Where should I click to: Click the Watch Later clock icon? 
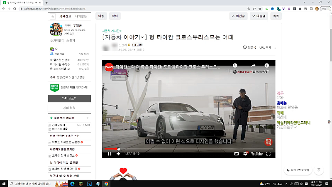[x=234, y=66]
